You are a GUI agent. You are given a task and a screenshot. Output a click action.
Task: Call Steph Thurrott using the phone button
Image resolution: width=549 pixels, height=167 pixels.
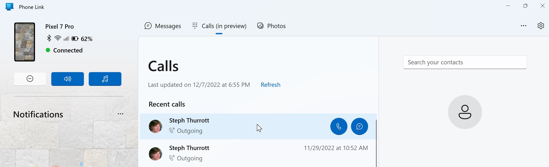[339, 126]
